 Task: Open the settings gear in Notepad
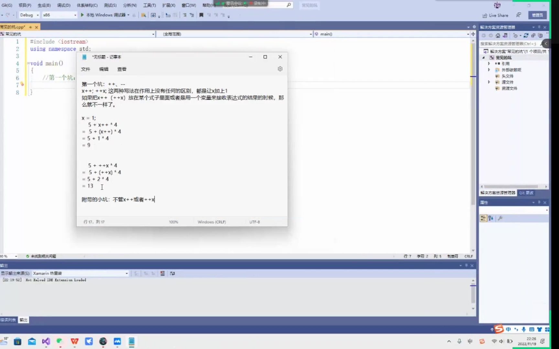[280, 69]
